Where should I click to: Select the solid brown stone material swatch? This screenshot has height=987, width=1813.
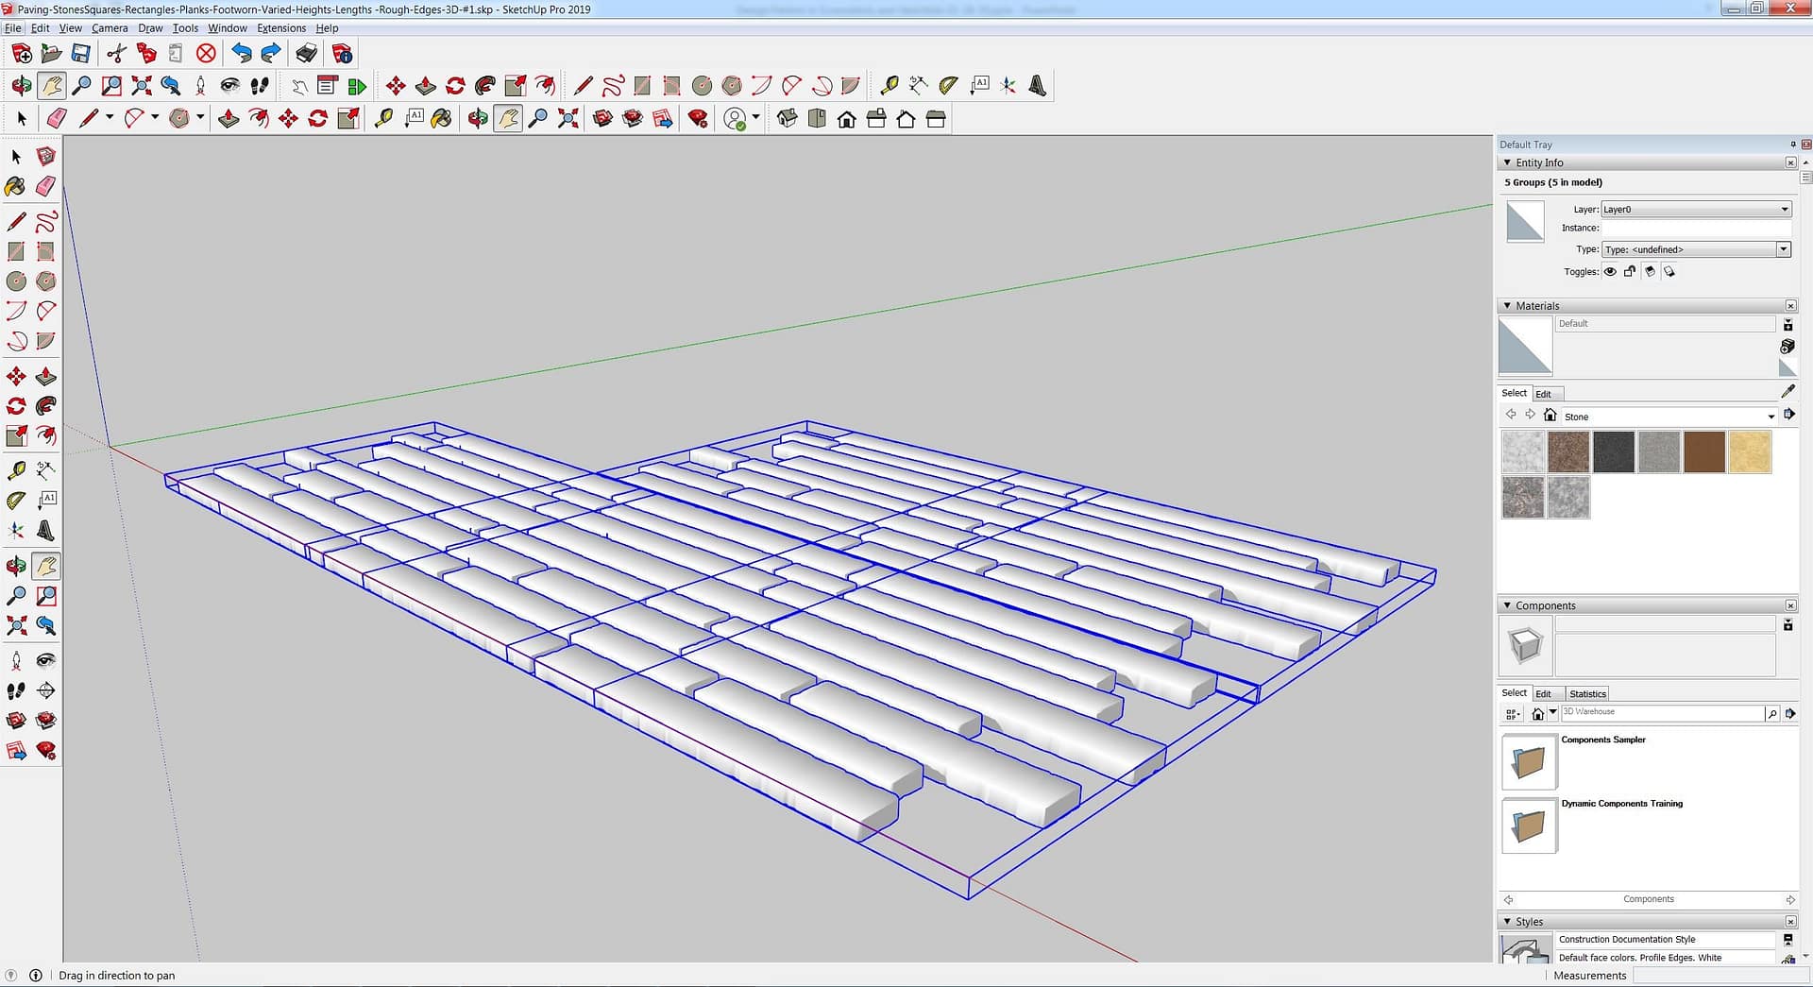1703,452
